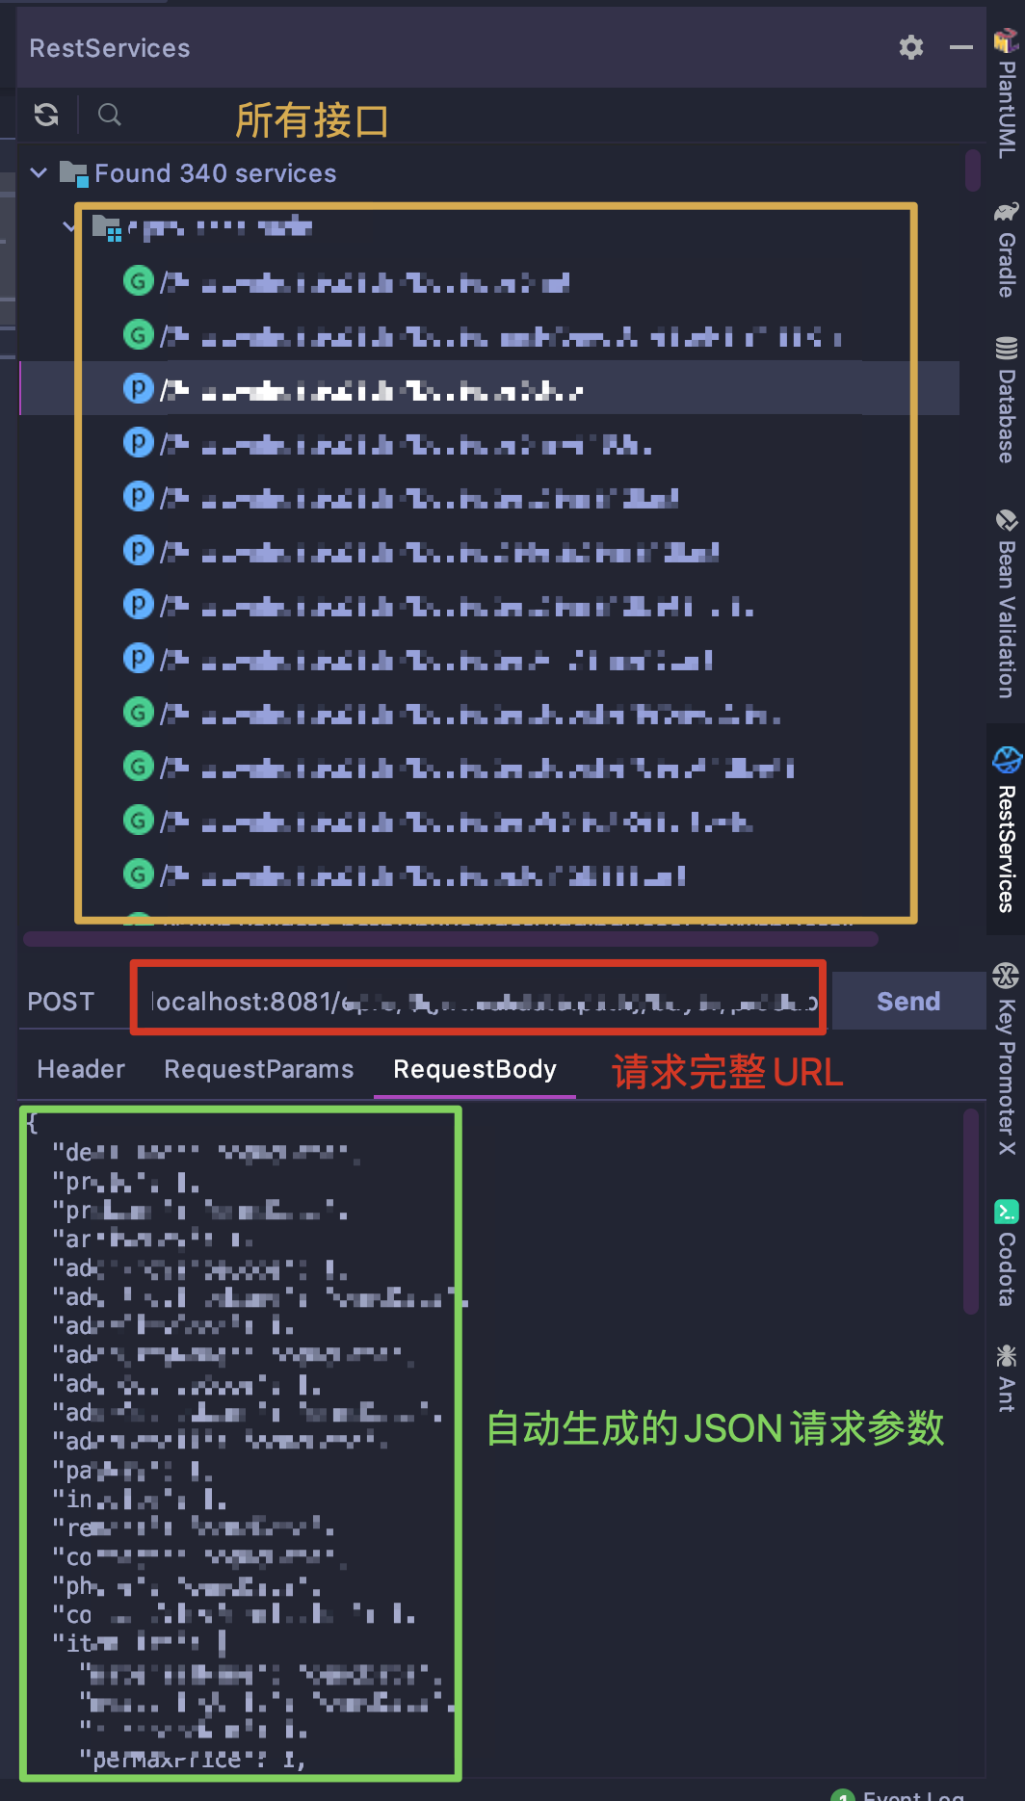Select the first GET service in the list

click(x=489, y=282)
